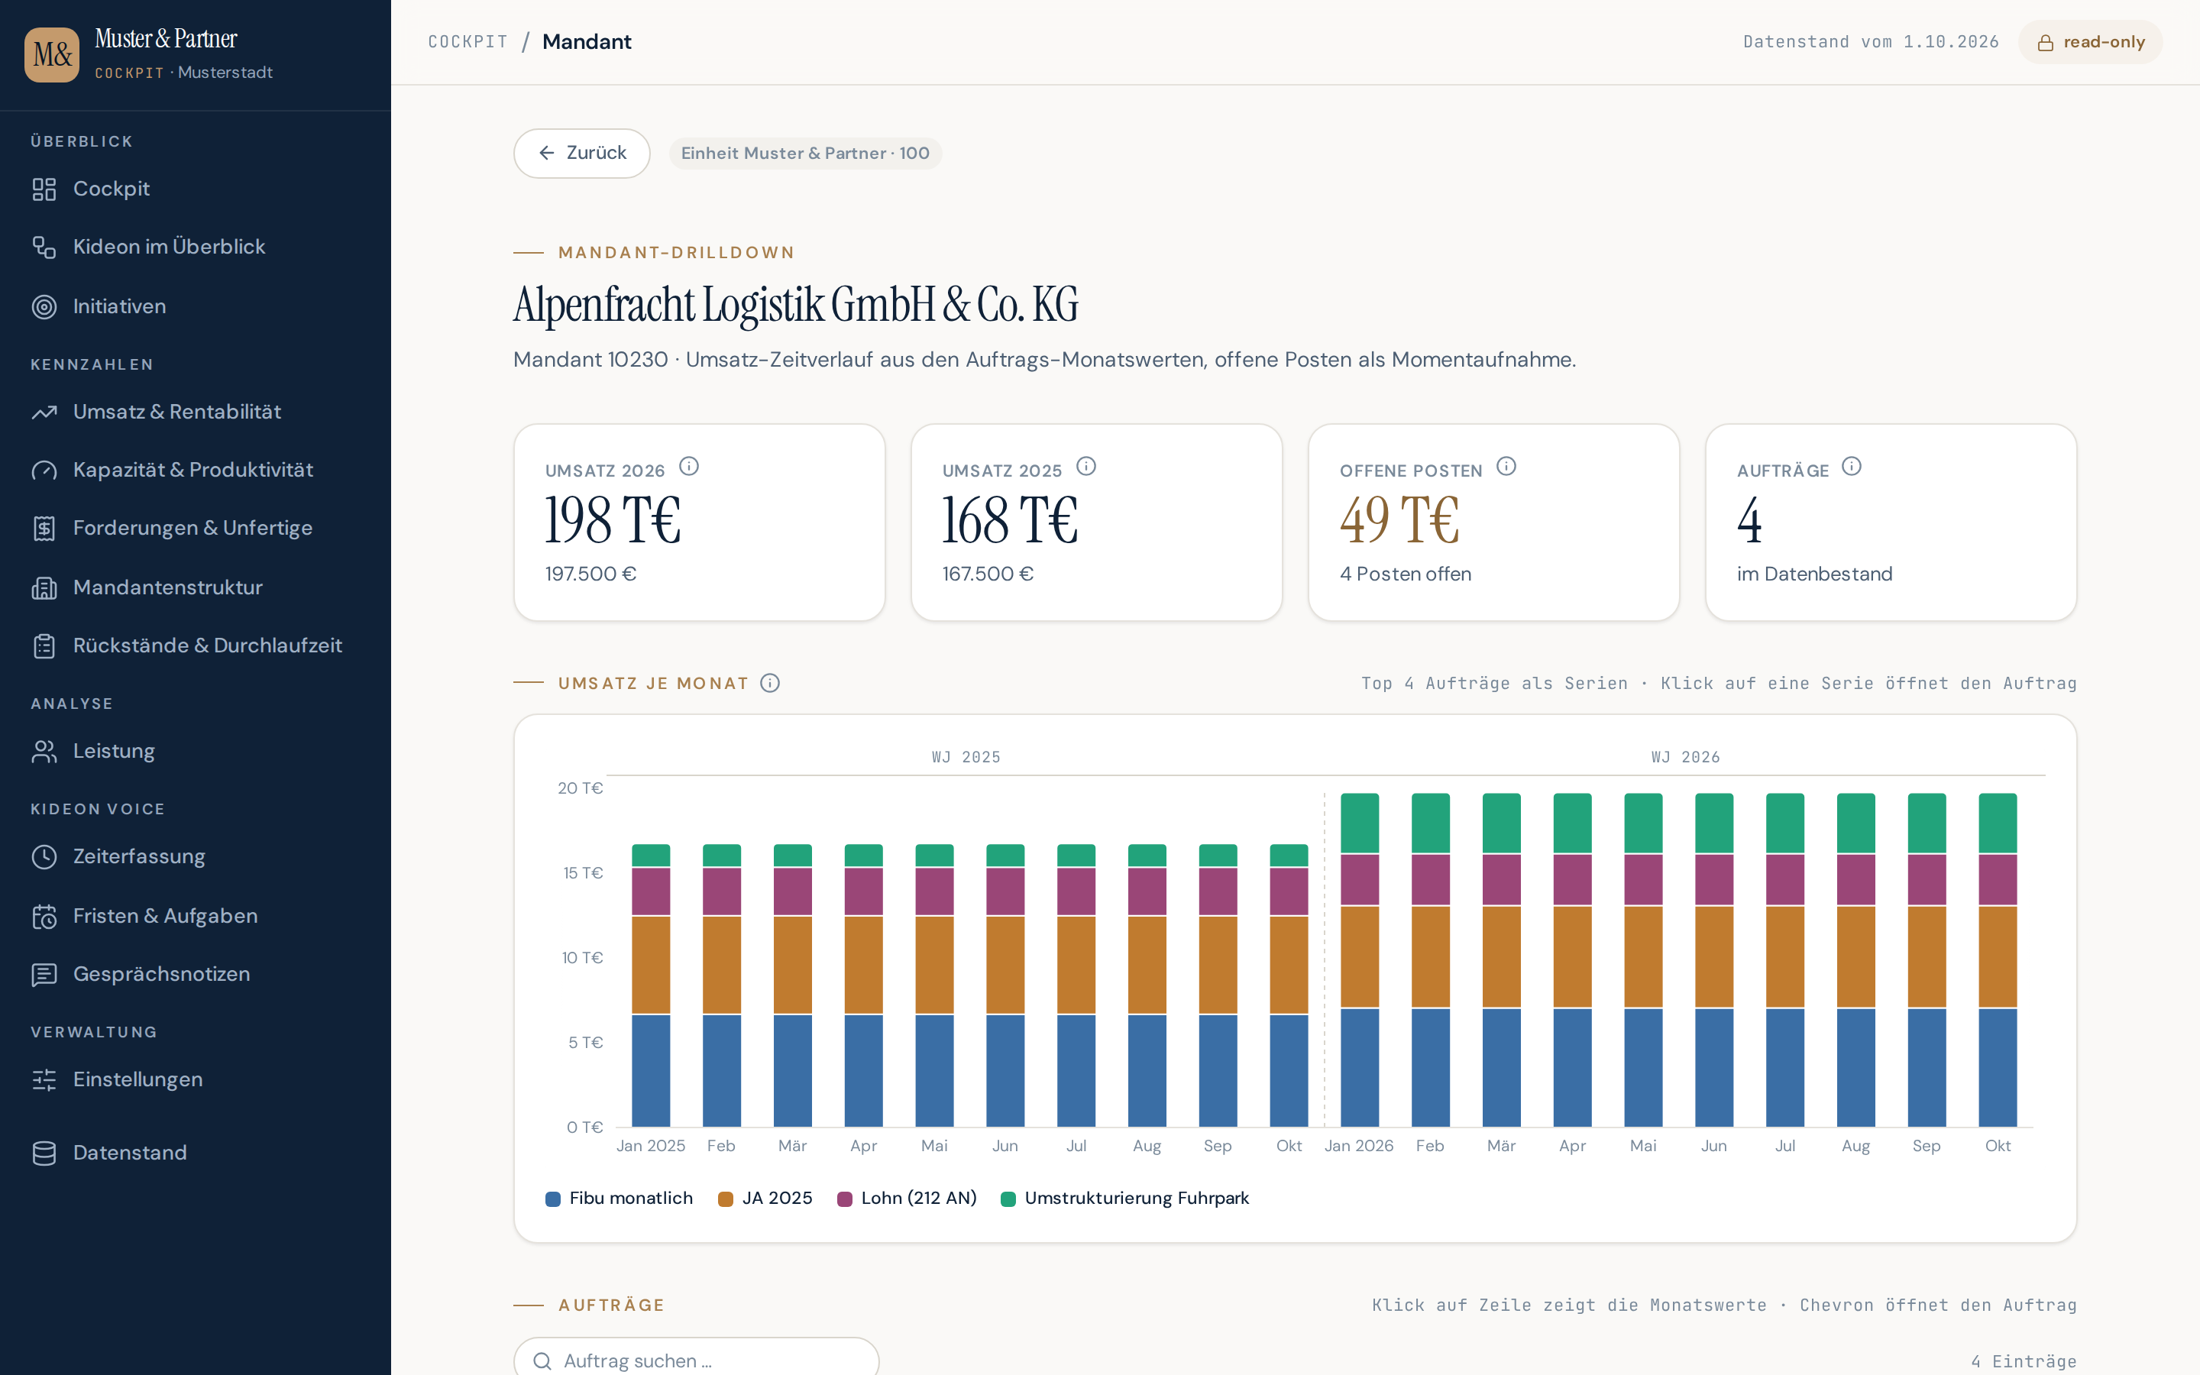Viewport: 2200px width, 1375px height.
Task: Open the Gesprächsnotizen note icon
Action: [x=44, y=974]
